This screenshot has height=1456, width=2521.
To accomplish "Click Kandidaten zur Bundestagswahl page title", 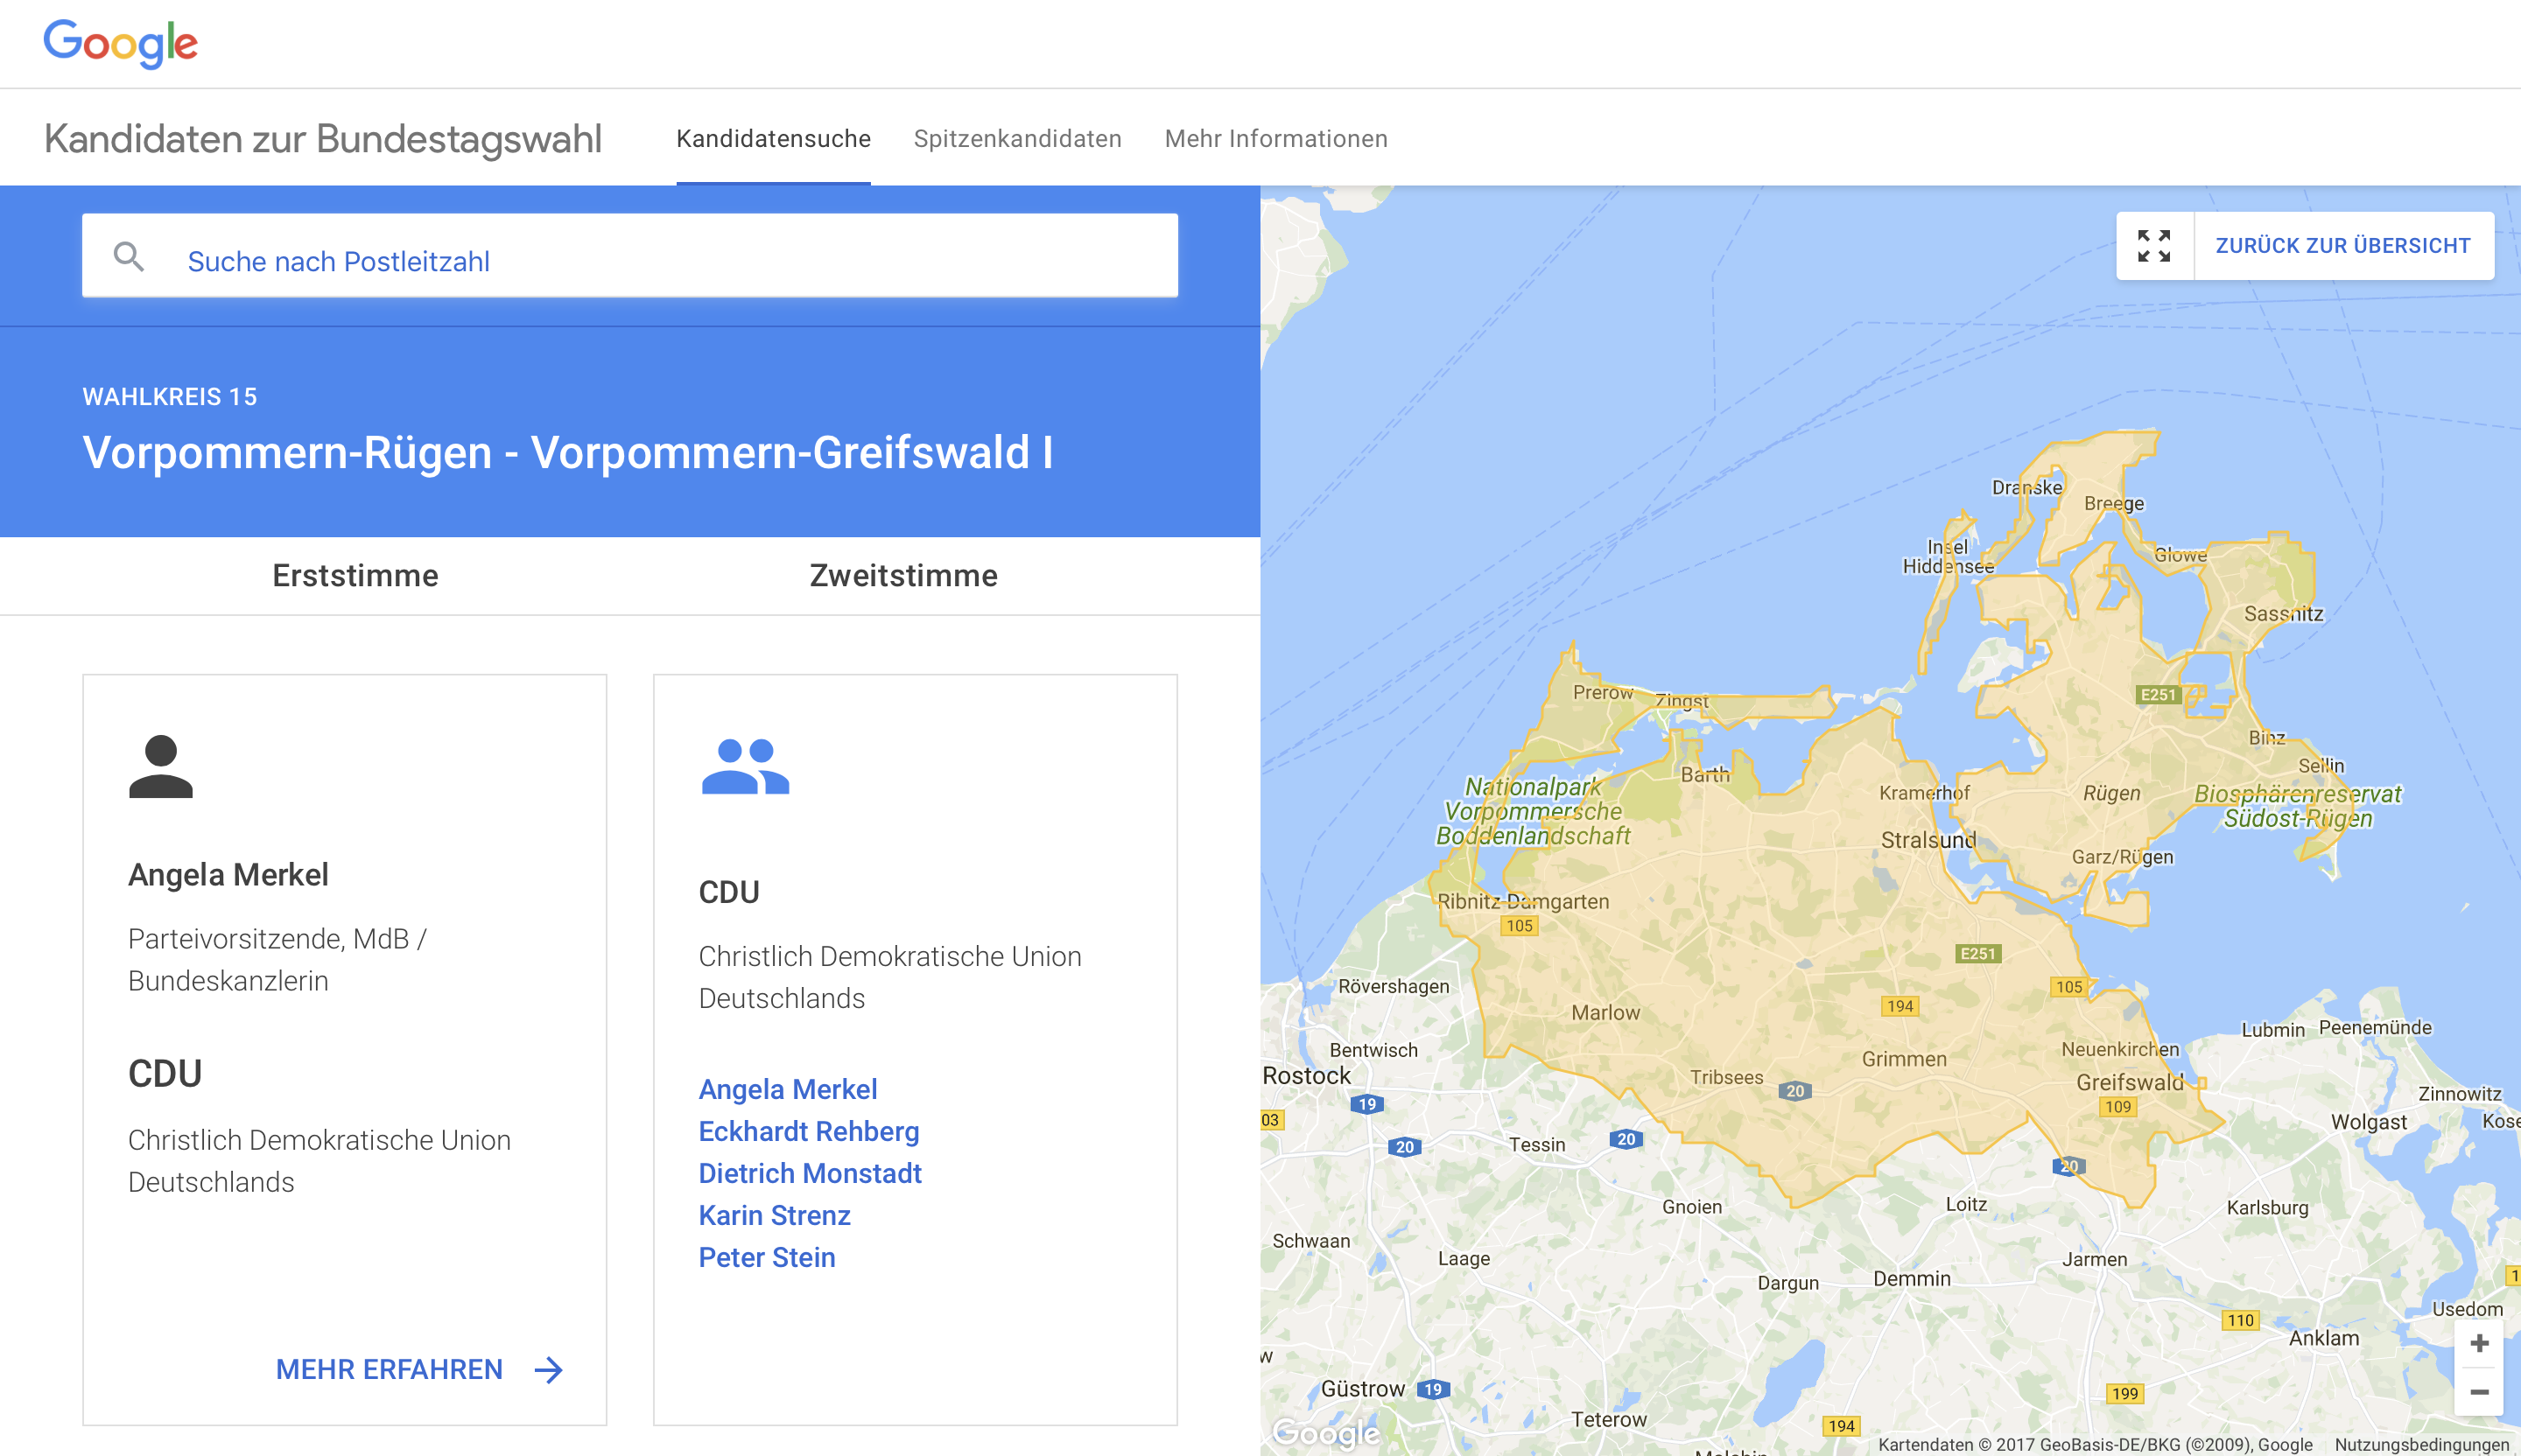I will coord(322,138).
